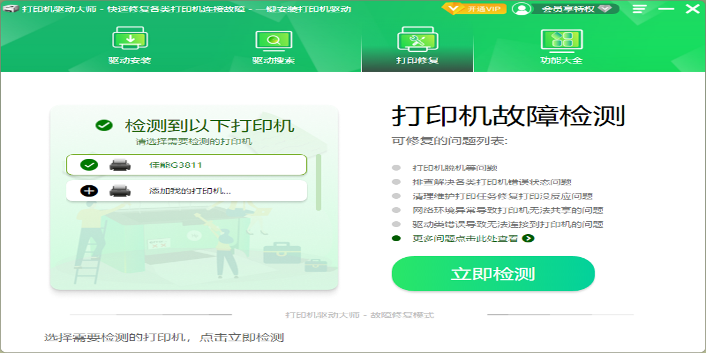Minimize the printer driver window
The width and height of the screenshot is (706, 353).
coord(666,9)
